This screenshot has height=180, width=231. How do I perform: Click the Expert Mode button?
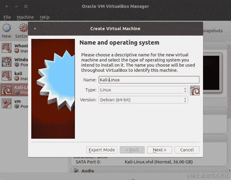102,150
